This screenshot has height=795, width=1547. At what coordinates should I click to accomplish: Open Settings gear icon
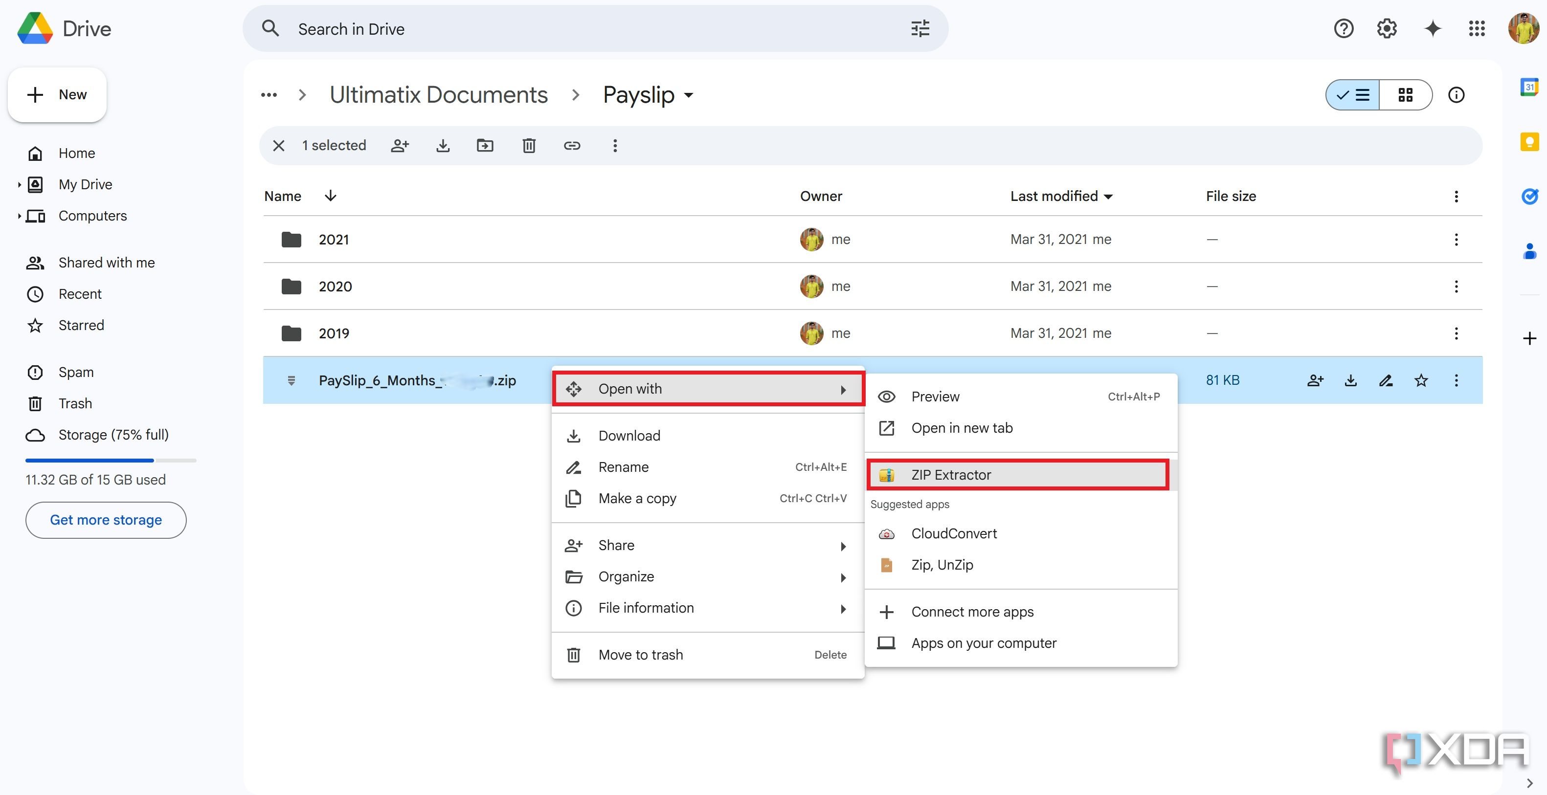click(x=1387, y=28)
